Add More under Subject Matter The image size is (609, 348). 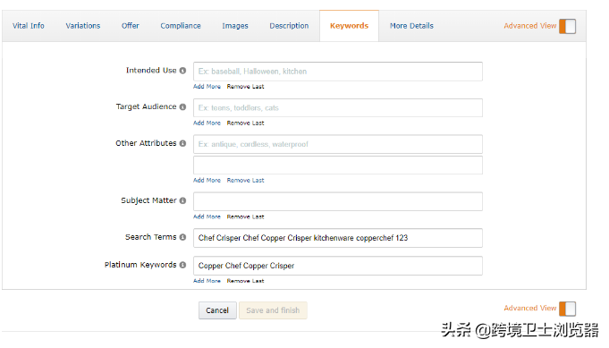click(x=207, y=216)
